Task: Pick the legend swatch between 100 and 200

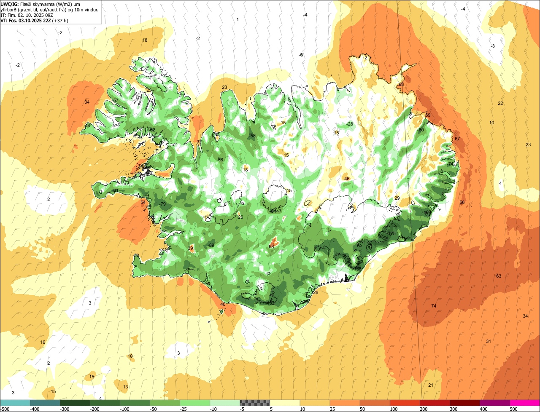Action: (405, 402)
